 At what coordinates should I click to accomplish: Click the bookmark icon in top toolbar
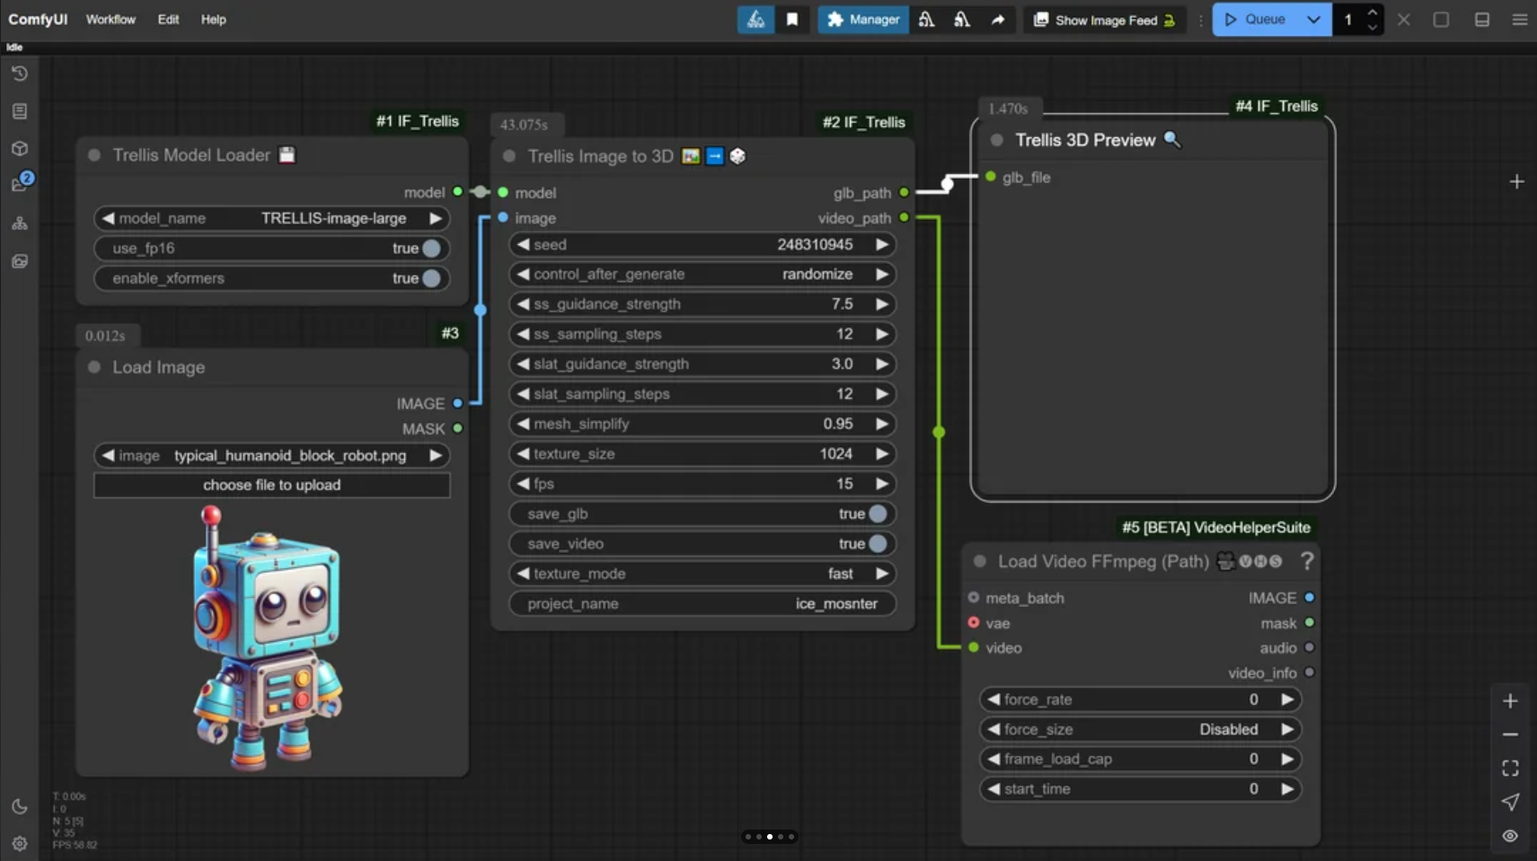792,20
